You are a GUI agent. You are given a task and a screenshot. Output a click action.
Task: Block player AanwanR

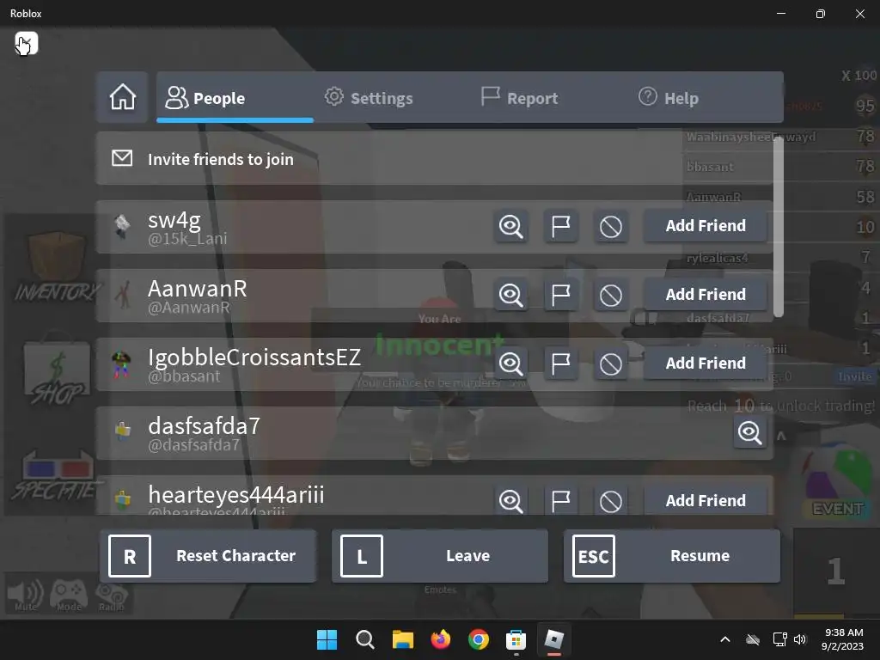[x=611, y=295]
